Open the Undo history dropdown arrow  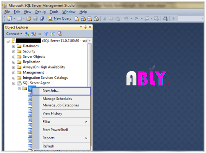tap(132, 19)
